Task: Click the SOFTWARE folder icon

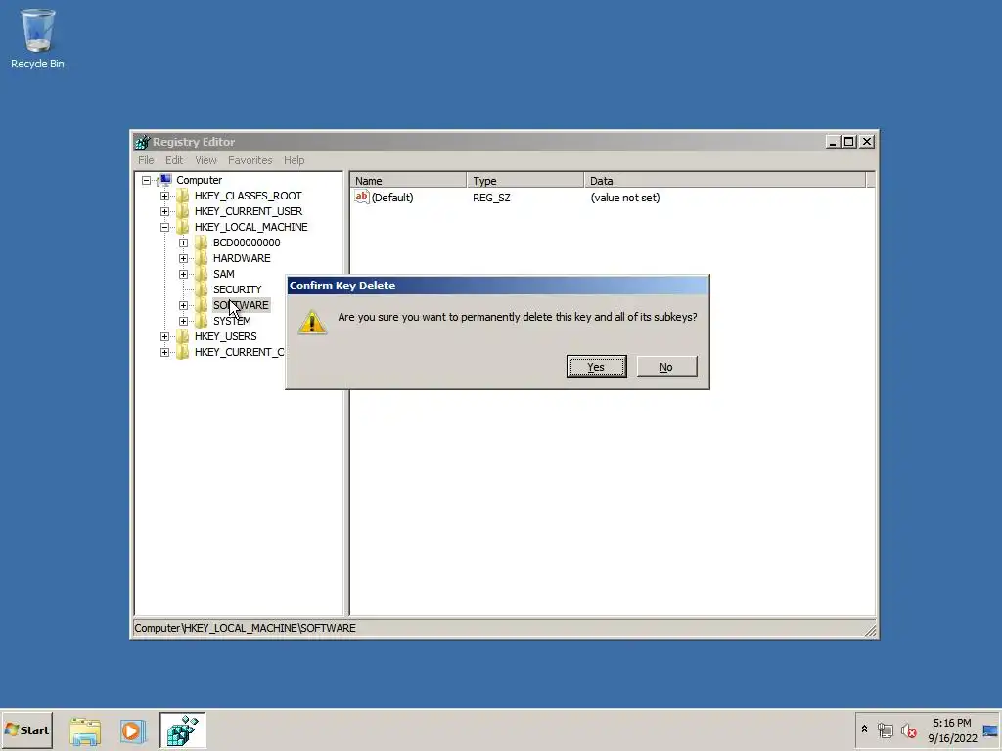Action: point(202,305)
